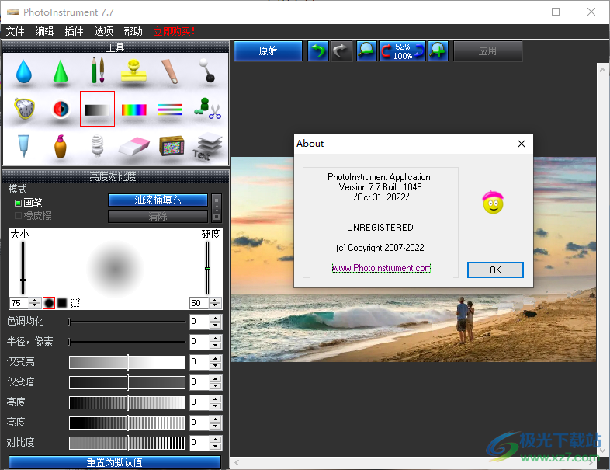Click the green undo arrow
This screenshot has width=610, height=470.
pyautogui.click(x=318, y=51)
